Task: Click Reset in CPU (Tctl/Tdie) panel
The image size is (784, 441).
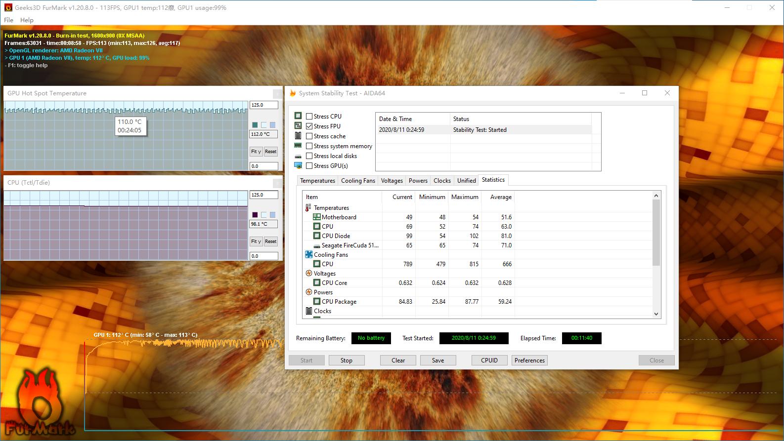Action: click(270, 241)
